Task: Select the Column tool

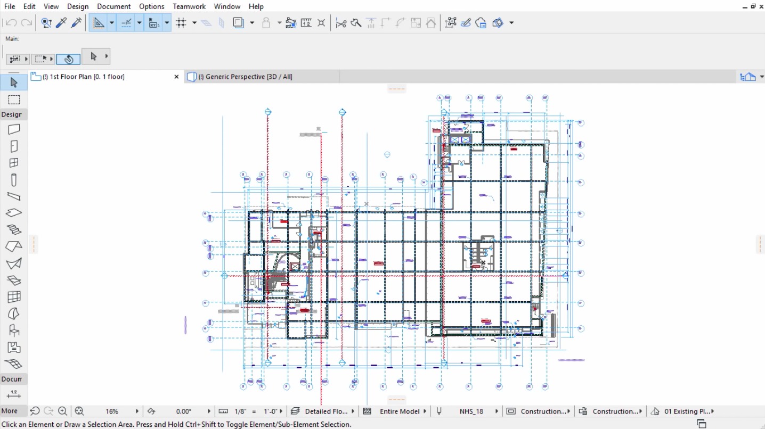Action: pos(13,179)
